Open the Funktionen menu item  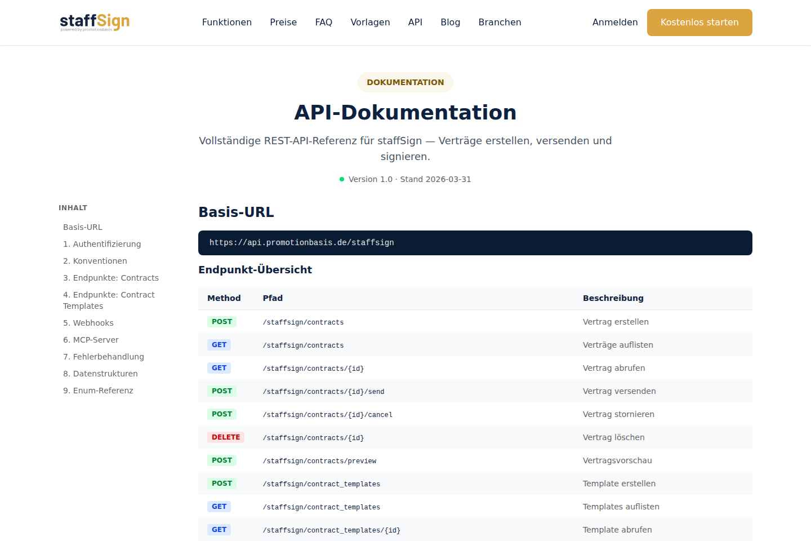(x=227, y=22)
